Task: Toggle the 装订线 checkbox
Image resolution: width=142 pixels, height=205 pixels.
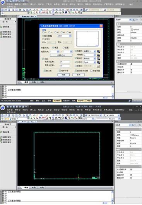Action: pyautogui.click(x=44, y=71)
